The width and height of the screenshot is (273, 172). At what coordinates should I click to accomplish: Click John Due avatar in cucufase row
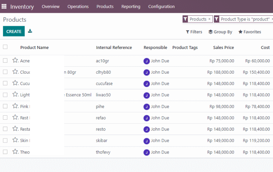pyautogui.click(x=146, y=84)
